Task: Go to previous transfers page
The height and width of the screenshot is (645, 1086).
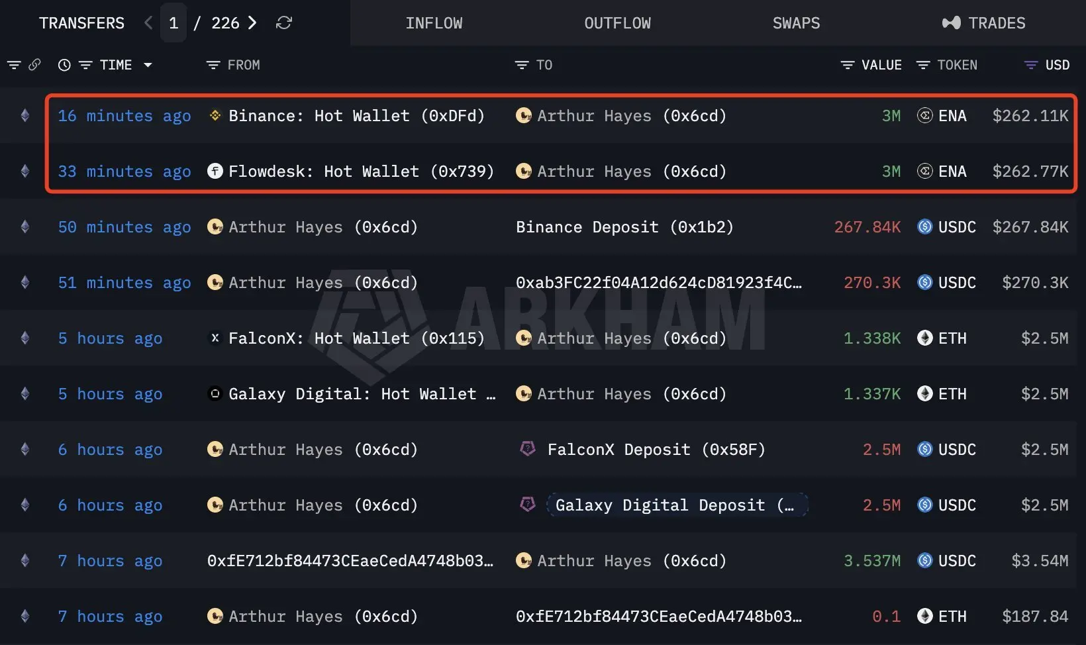Action: (x=148, y=23)
